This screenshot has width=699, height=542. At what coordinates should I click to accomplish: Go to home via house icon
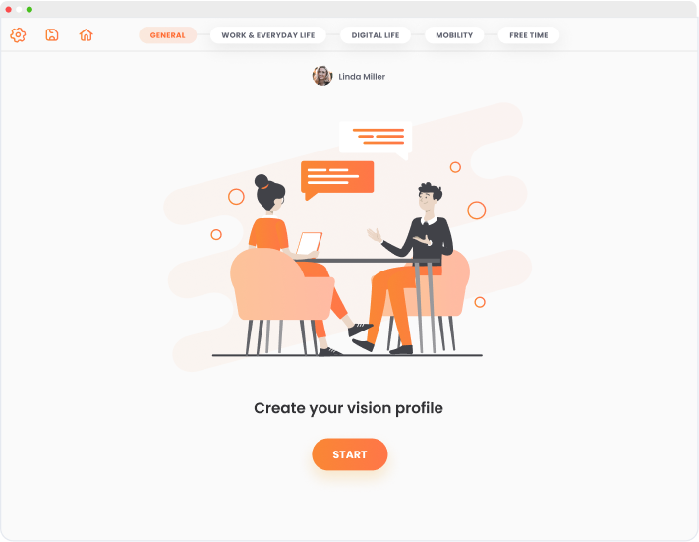pyautogui.click(x=87, y=34)
